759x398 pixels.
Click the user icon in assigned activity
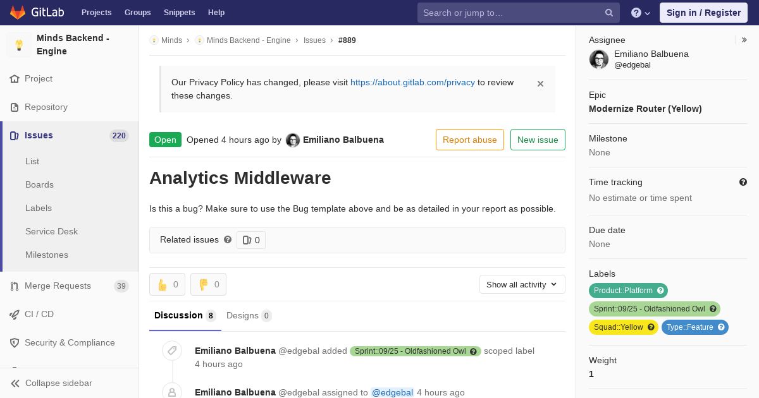172,392
